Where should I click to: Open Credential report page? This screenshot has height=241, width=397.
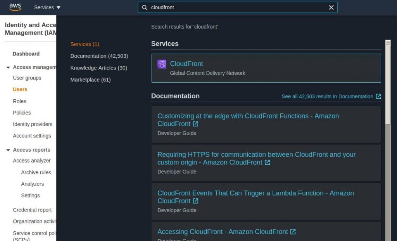(x=32, y=210)
